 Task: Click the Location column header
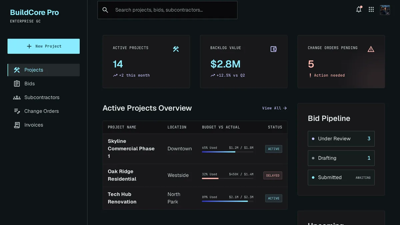click(x=177, y=127)
